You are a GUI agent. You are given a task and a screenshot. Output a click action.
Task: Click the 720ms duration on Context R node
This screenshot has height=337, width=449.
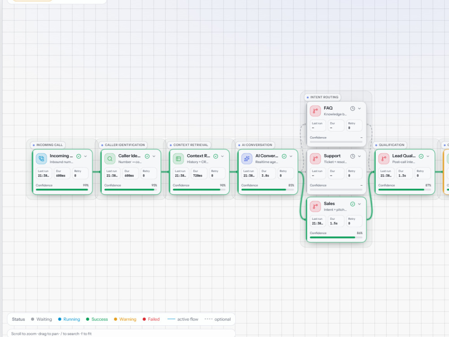198,176
